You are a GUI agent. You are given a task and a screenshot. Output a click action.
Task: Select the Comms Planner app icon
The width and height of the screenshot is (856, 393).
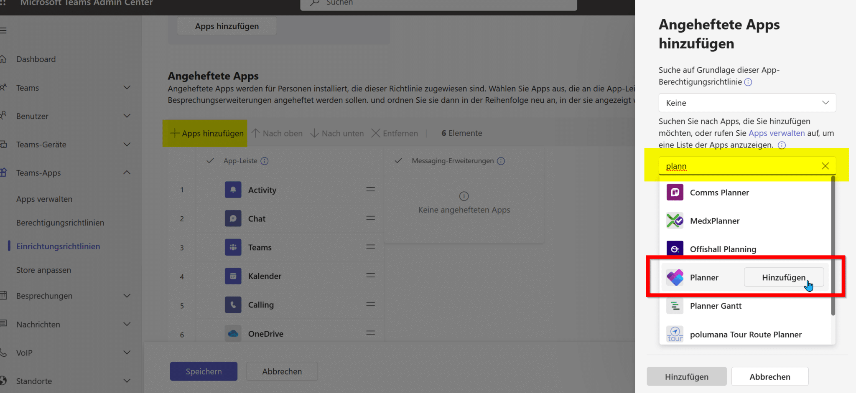[675, 192]
